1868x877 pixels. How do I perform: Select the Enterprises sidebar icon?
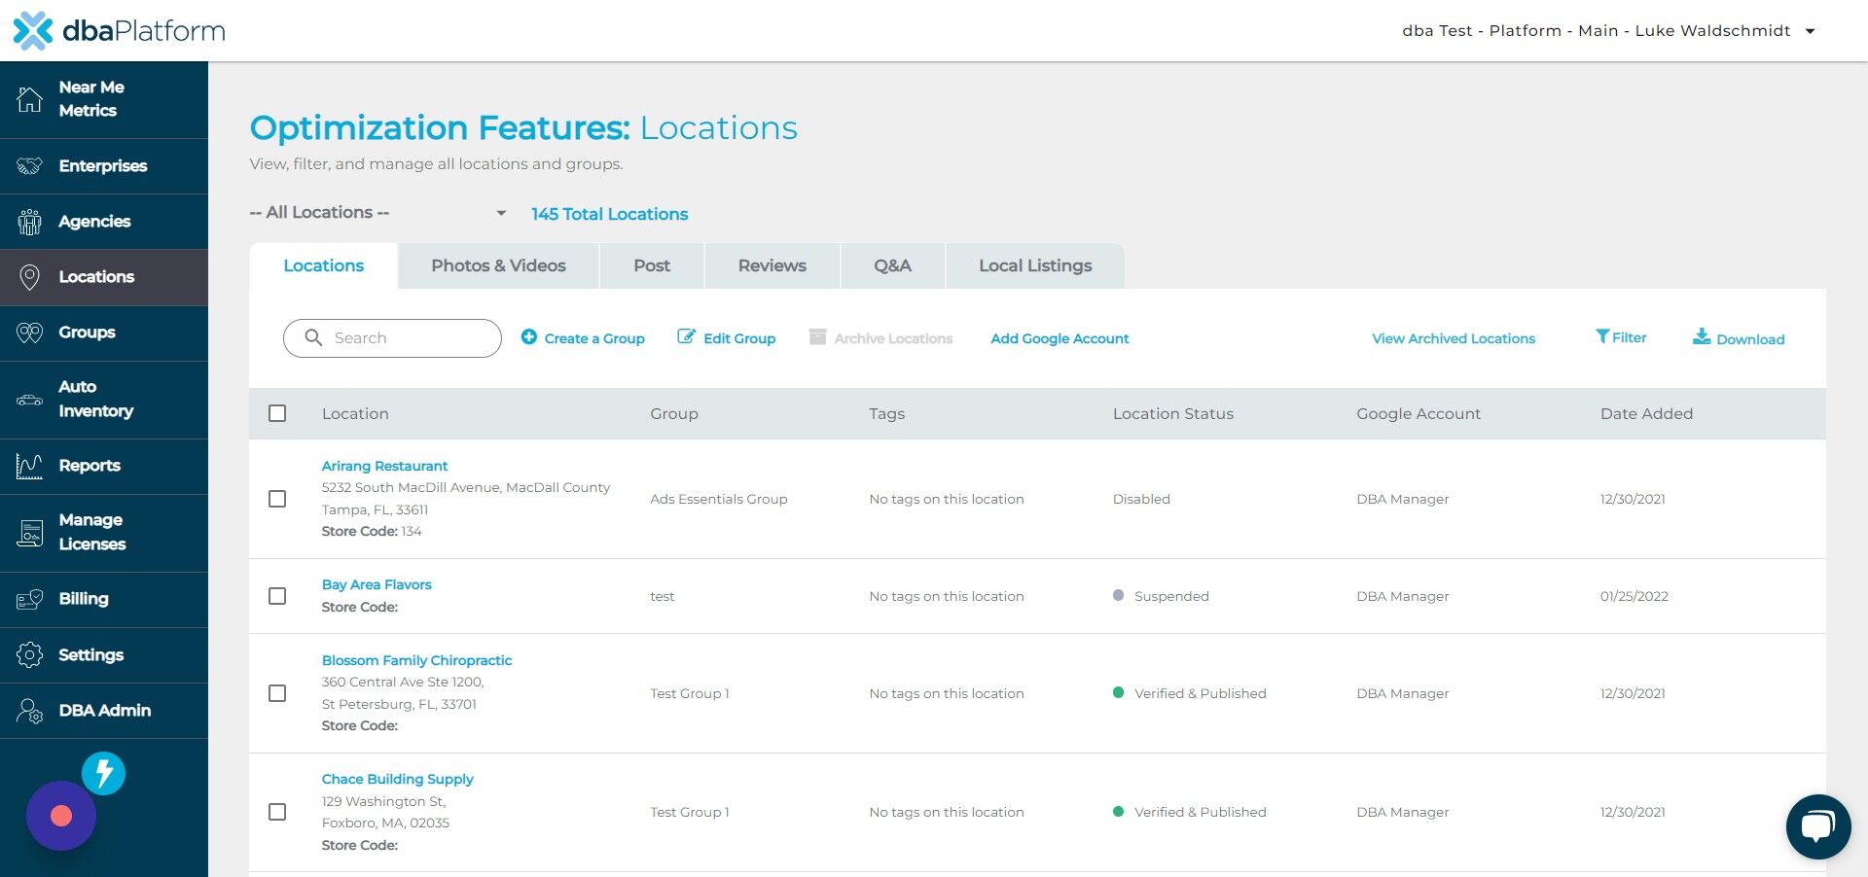pyautogui.click(x=30, y=165)
